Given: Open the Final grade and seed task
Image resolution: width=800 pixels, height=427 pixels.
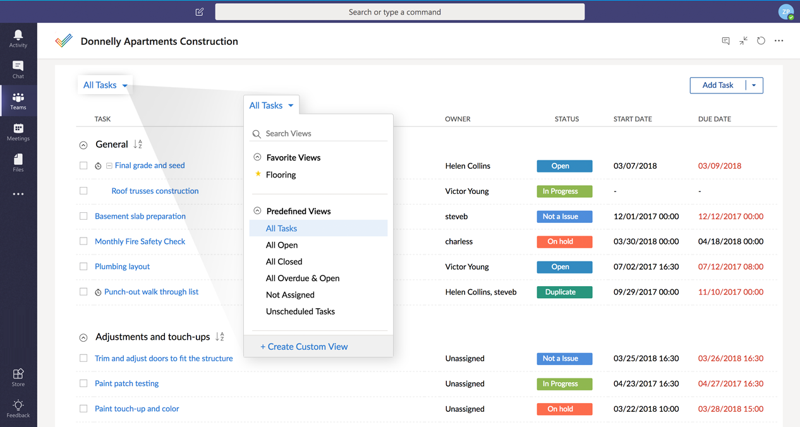Looking at the screenshot, I should [x=150, y=165].
